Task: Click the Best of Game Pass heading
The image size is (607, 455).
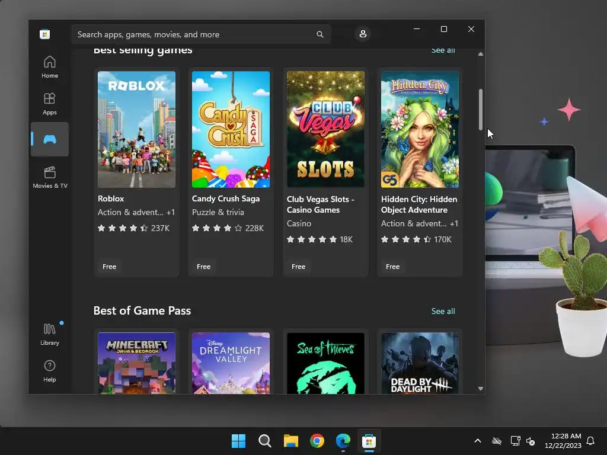Action: pyautogui.click(x=142, y=310)
